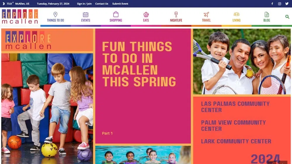Open the Instagram icon in the top bar
292x164 pixels.
[279, 4]
